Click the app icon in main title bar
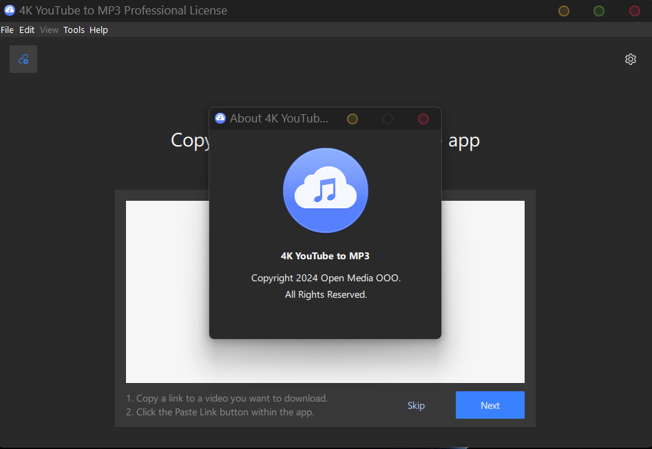Viewport: 652px width, 449px height. pos(9,10)
